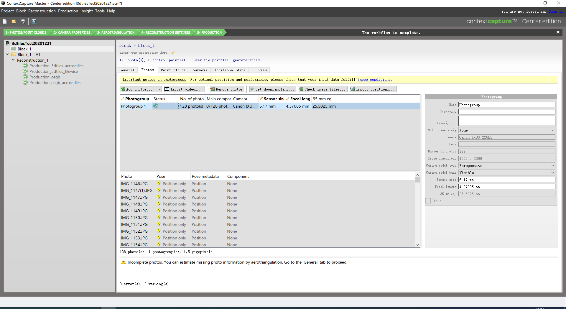Click the Photogroup 1 status check icon
This screenshot has width=566, height=309.
point(156,106)
